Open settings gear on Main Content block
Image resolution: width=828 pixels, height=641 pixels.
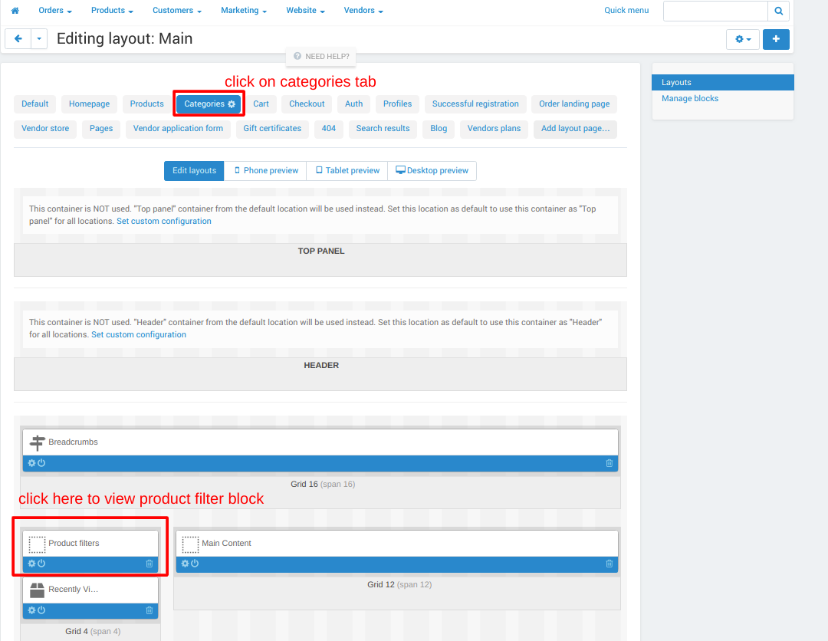[x=185, y=564]
